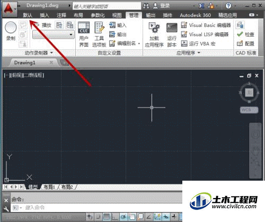Open the Visual Basic 编辑器
The width and height of the screenshot is (265, 222).
tap(206, 25)
